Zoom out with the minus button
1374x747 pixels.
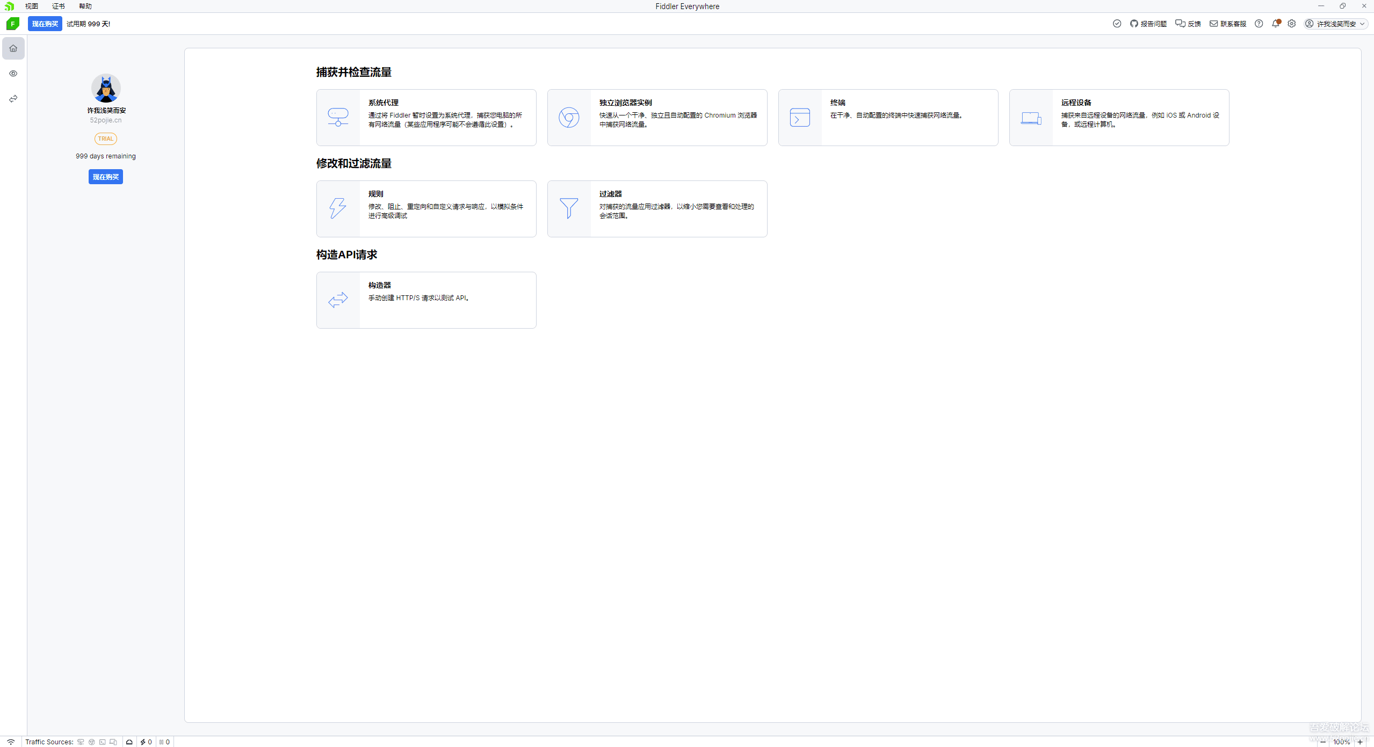1322,742
